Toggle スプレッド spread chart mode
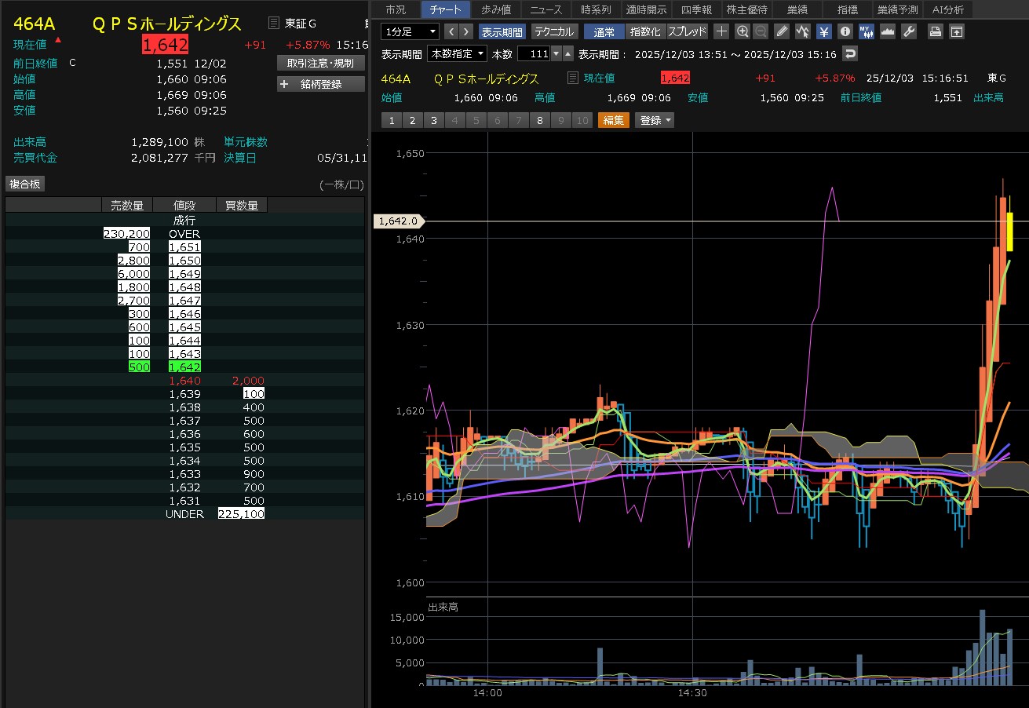 tap(687, 31)
